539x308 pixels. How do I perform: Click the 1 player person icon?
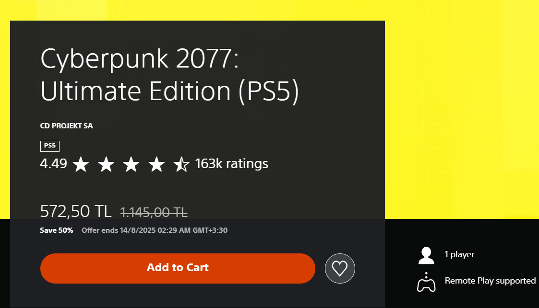(426, 255)
